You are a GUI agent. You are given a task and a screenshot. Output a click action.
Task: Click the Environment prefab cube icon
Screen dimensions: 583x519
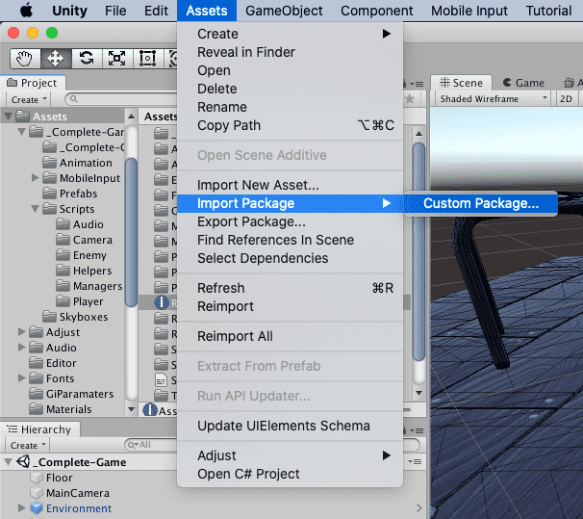click(37, 508)
